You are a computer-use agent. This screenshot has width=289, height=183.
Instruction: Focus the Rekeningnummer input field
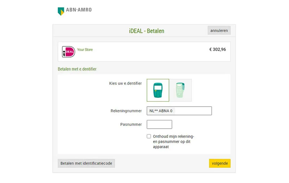(179, 111)
